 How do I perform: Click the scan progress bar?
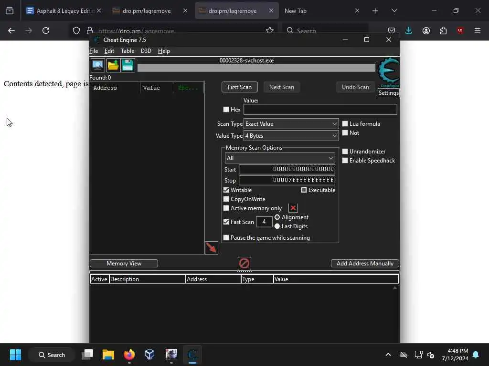pos(256,68)
